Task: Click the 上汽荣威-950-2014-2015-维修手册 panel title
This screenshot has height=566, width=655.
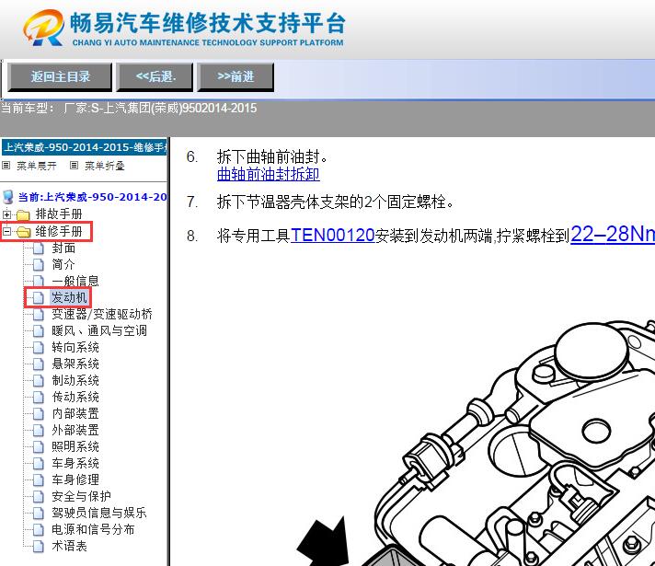Action: 85,147
